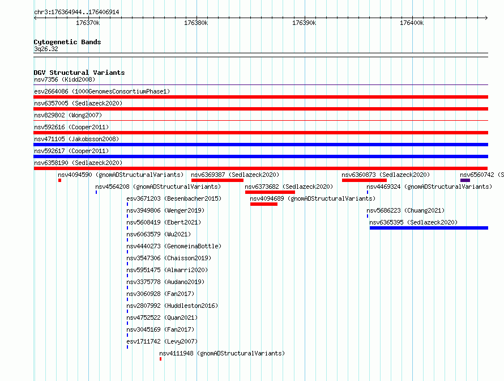Select the nsv3375778 (Audano2019) label
This screenshot has width=504, height=381.
pos(165,282)
